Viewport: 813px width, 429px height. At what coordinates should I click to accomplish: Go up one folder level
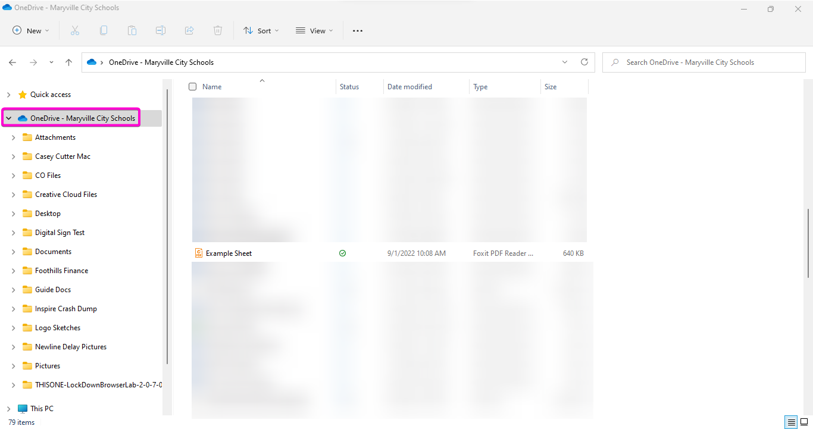pos(69,62)
